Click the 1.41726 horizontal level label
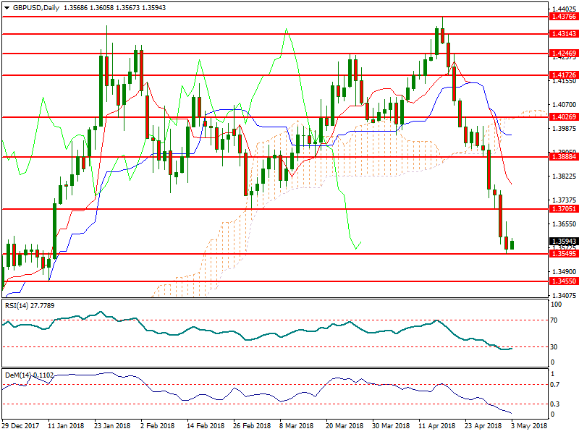This screenshot has width=579, height=434. click(x=563, y=75)
